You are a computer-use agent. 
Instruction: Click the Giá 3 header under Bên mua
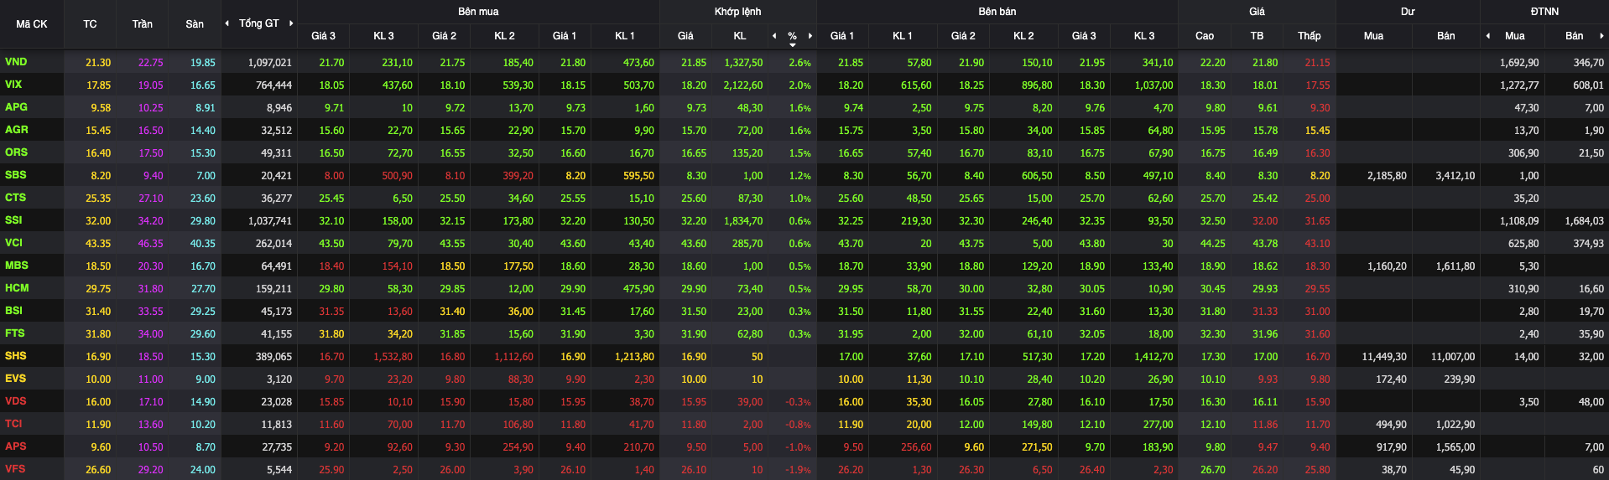pyautogui.click(x=323, y=36)
